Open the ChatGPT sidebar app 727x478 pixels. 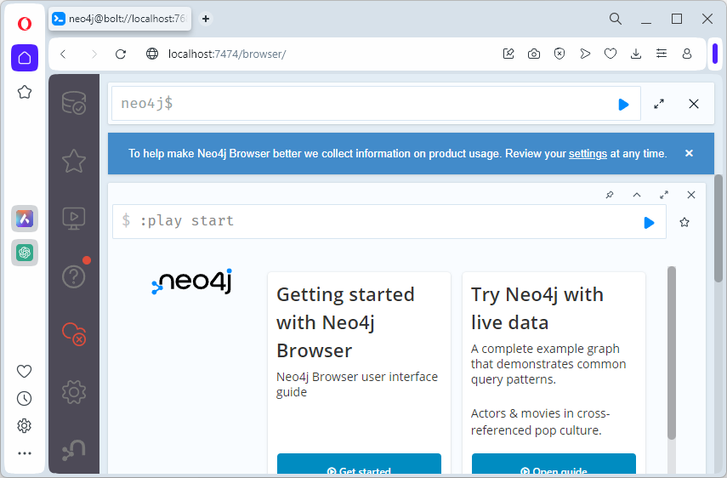[x=25, y=253]
